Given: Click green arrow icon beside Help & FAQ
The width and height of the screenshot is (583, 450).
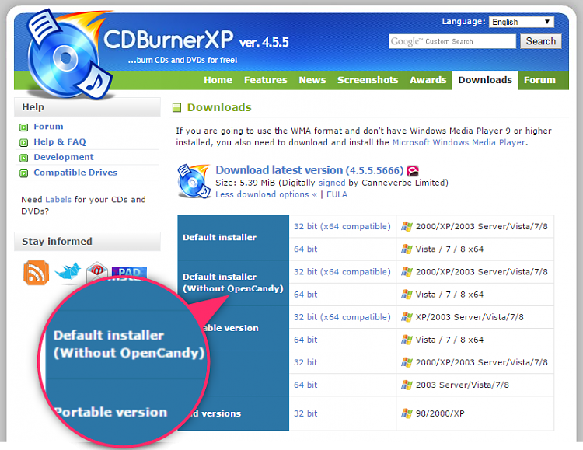Looking at the screenshot, I should [x=24, y=143].
